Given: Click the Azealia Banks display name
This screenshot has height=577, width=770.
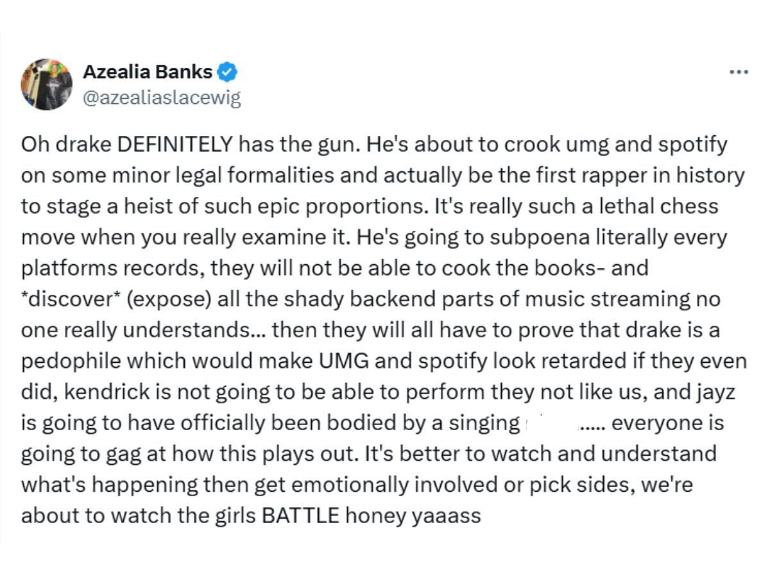Looking at the screenshot, I should 148,72.
